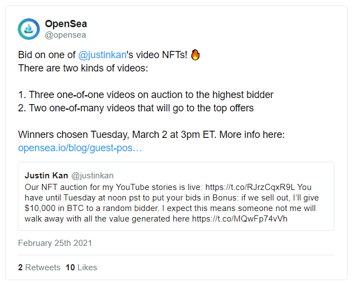Viewport: 361px width, 283px height.
Task: Click the @justinkan handle in quoted tweet
Action: (92, 176)
